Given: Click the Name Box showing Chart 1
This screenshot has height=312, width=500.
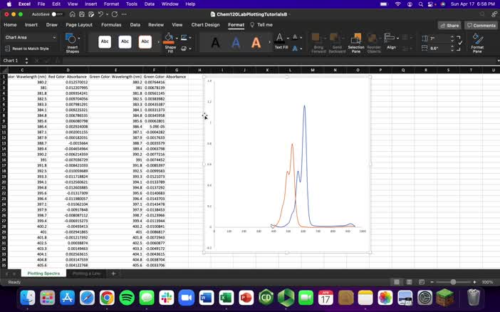Looking at the screenshot, I should 13,61.
